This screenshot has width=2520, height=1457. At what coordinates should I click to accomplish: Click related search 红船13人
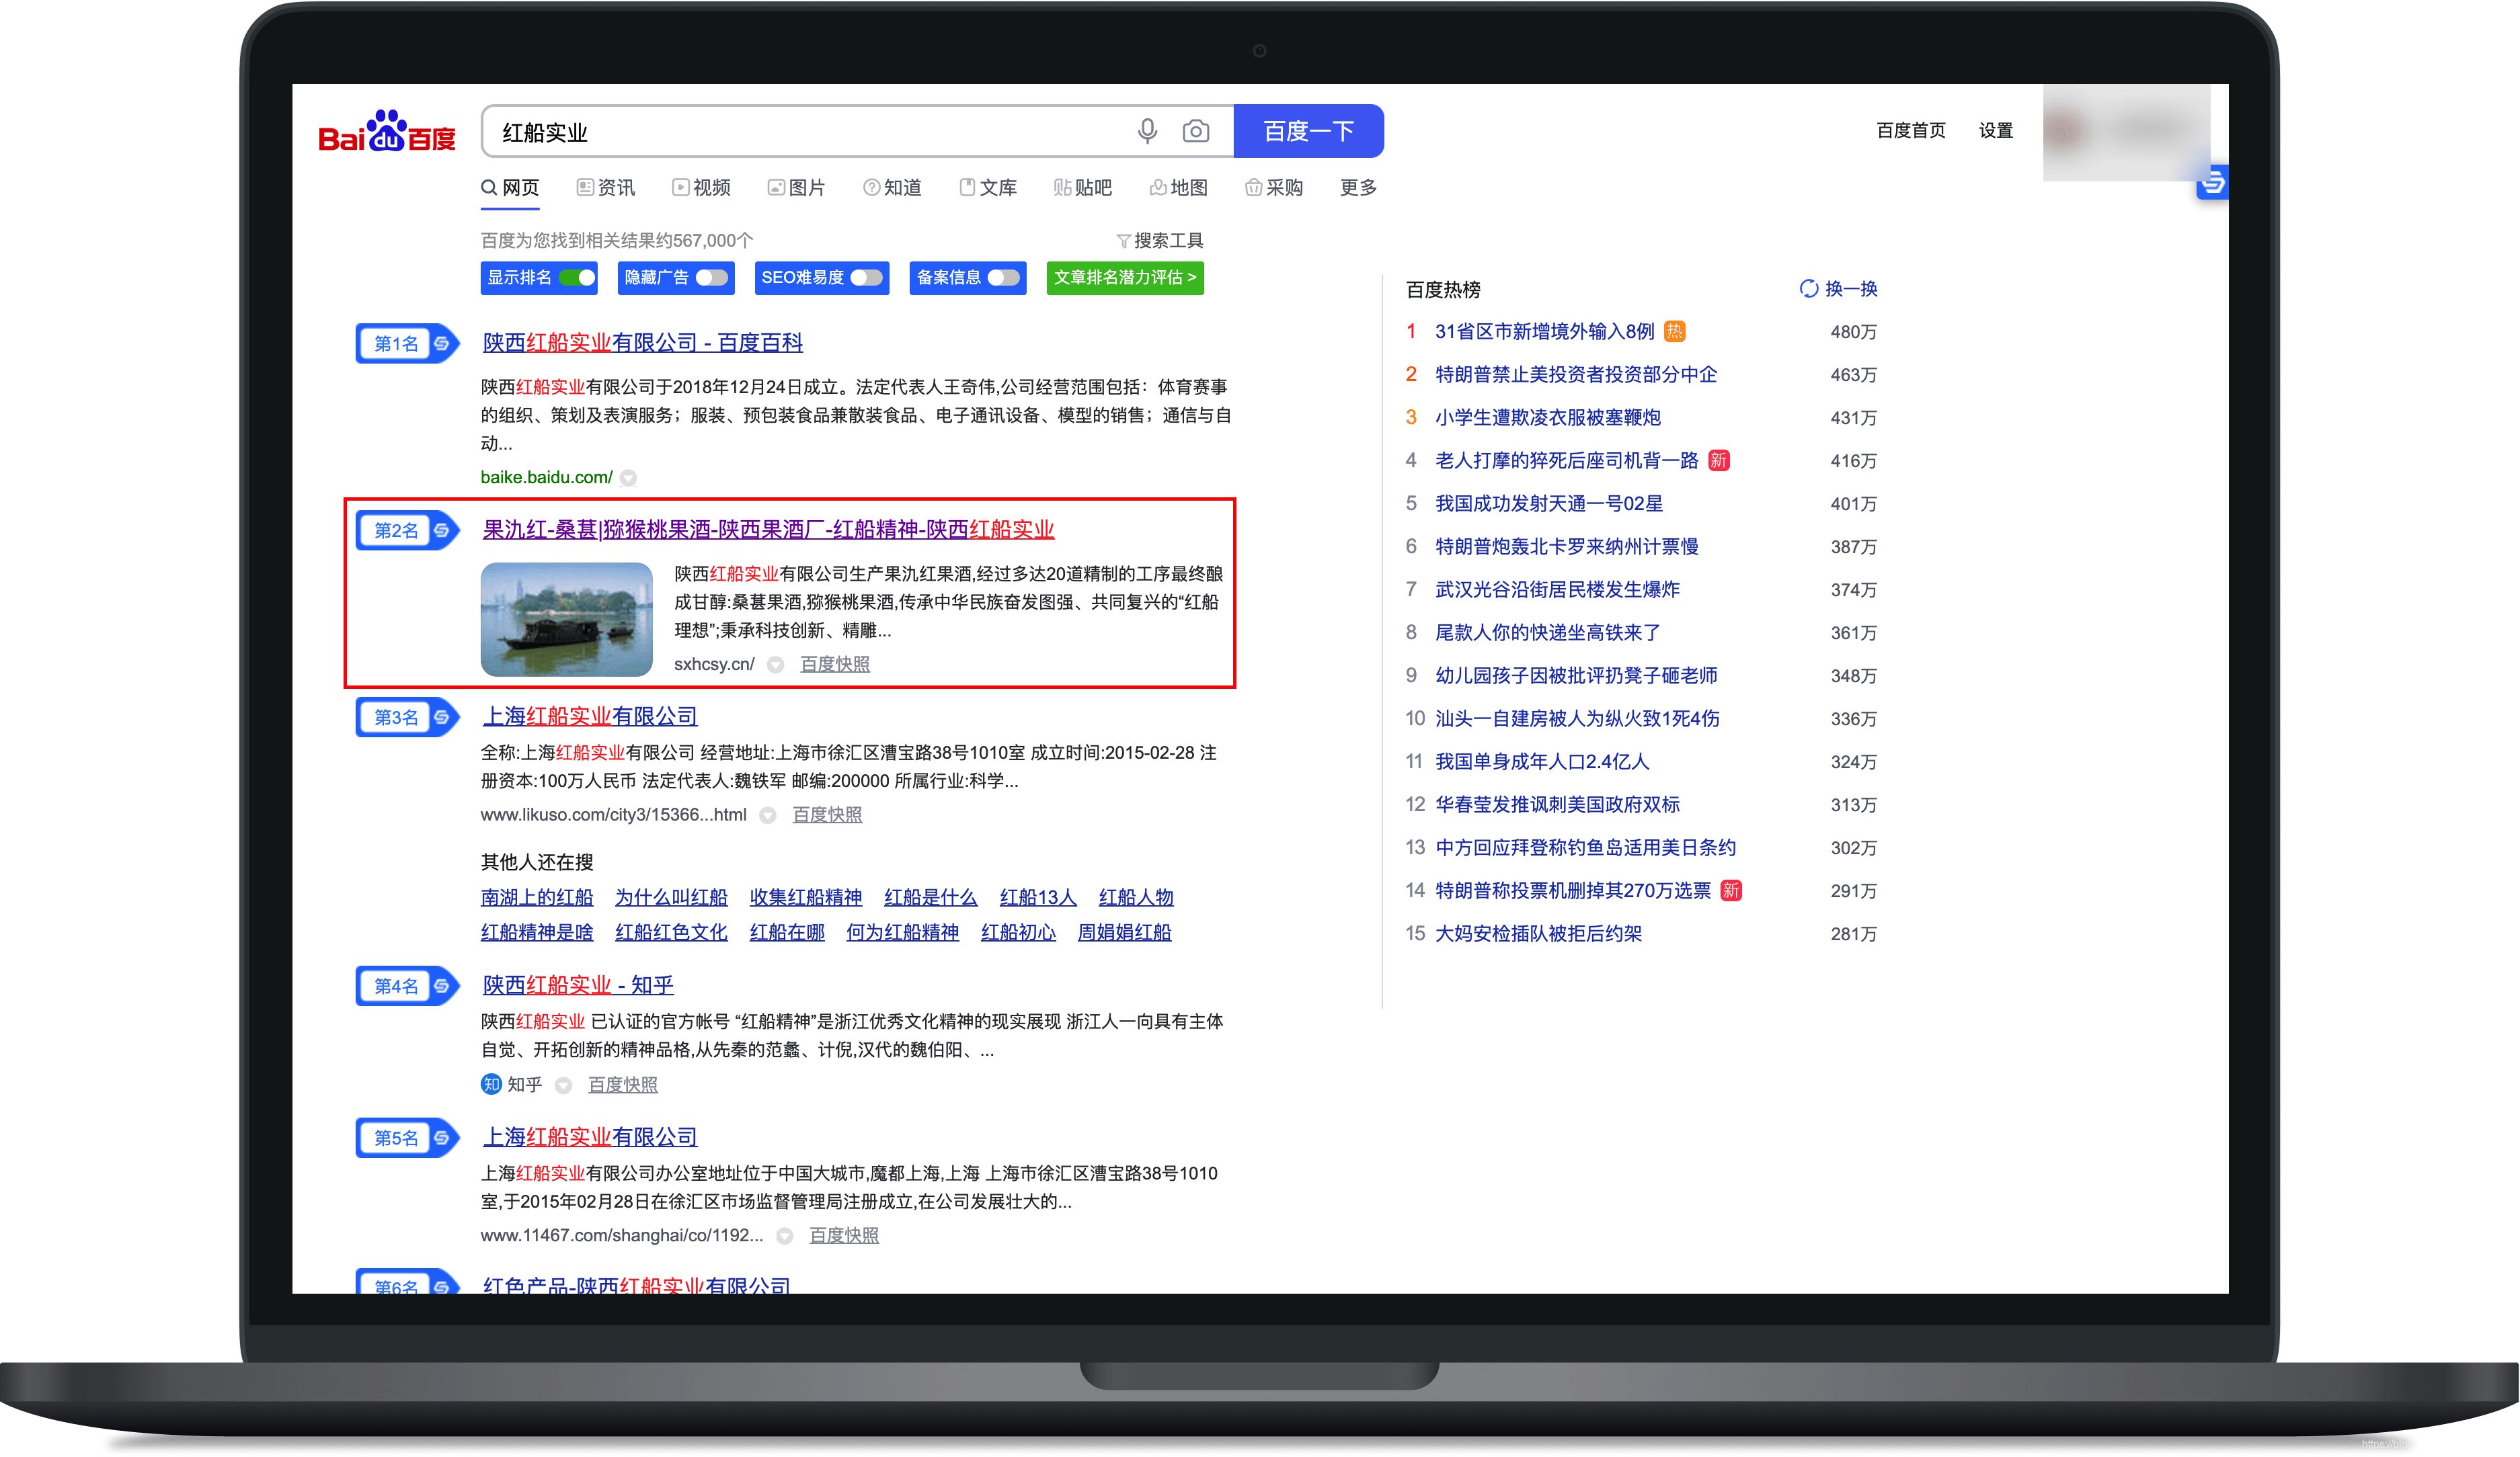pos(1038,899)
